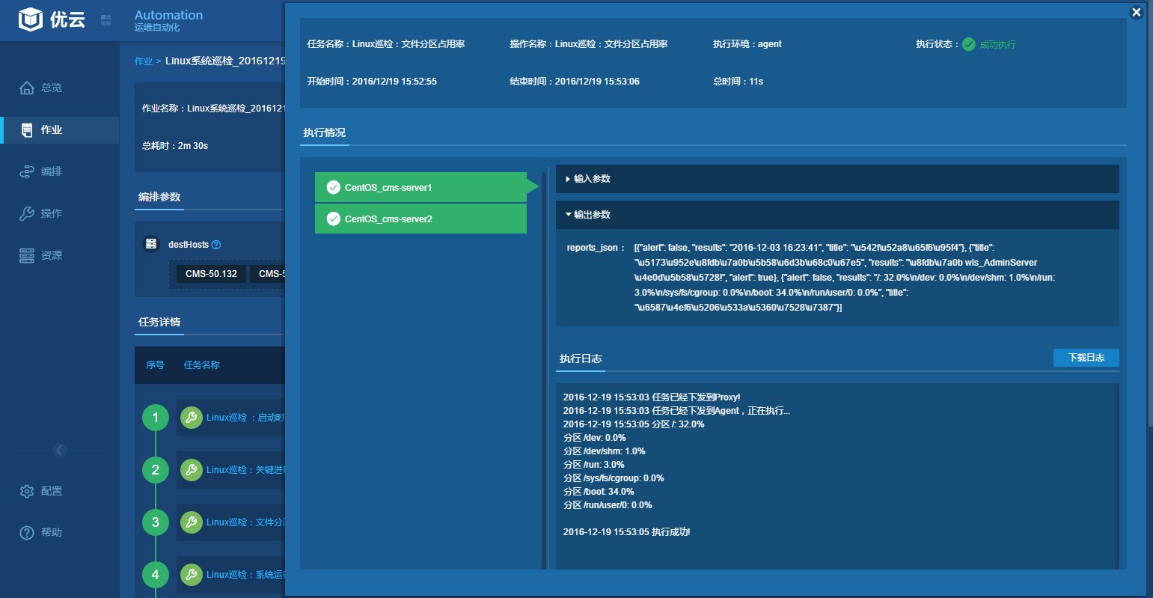
Task: Click the step 1 green circle
Action: coord(156,418)
